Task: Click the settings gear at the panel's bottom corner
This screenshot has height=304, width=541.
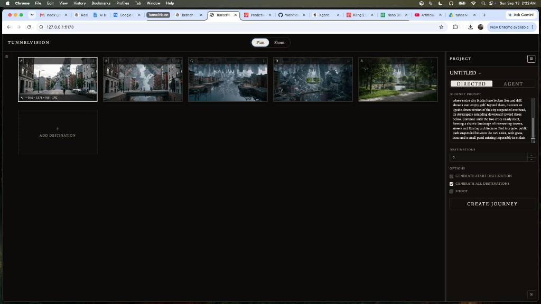Action: coord(531,294)
